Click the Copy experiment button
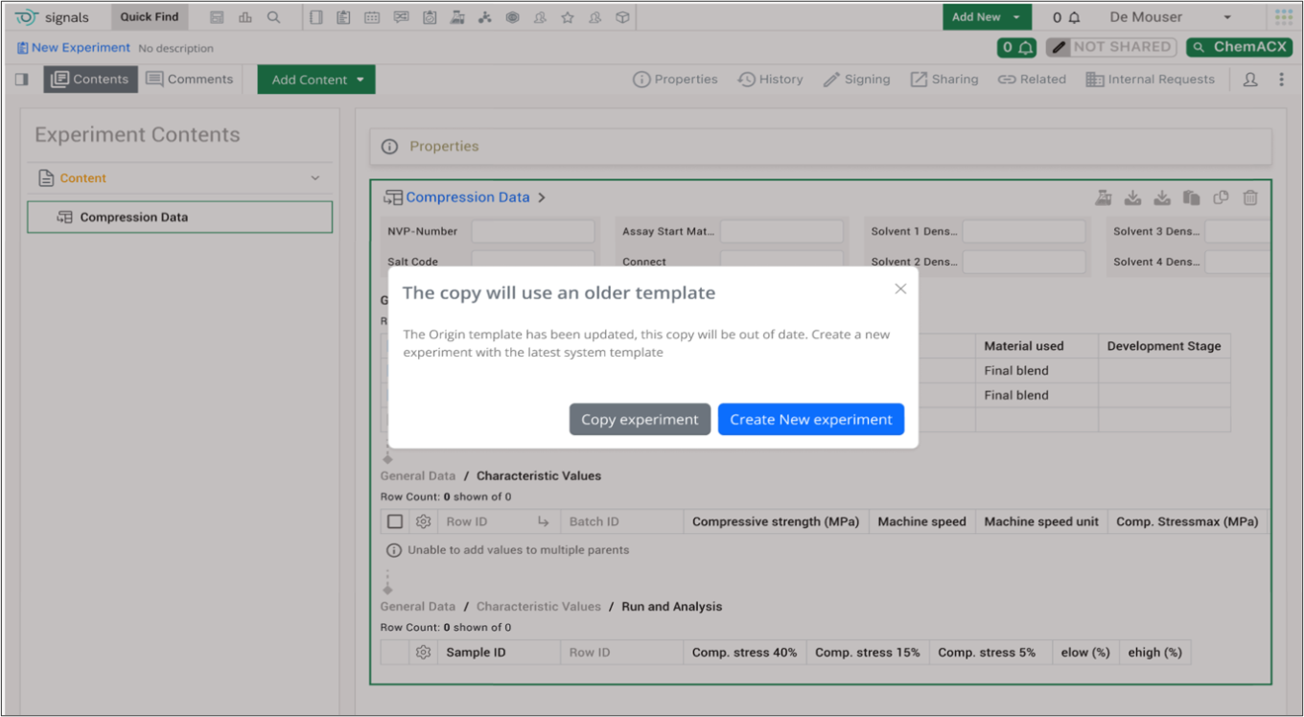1304x717 pixels. point(640,419)
